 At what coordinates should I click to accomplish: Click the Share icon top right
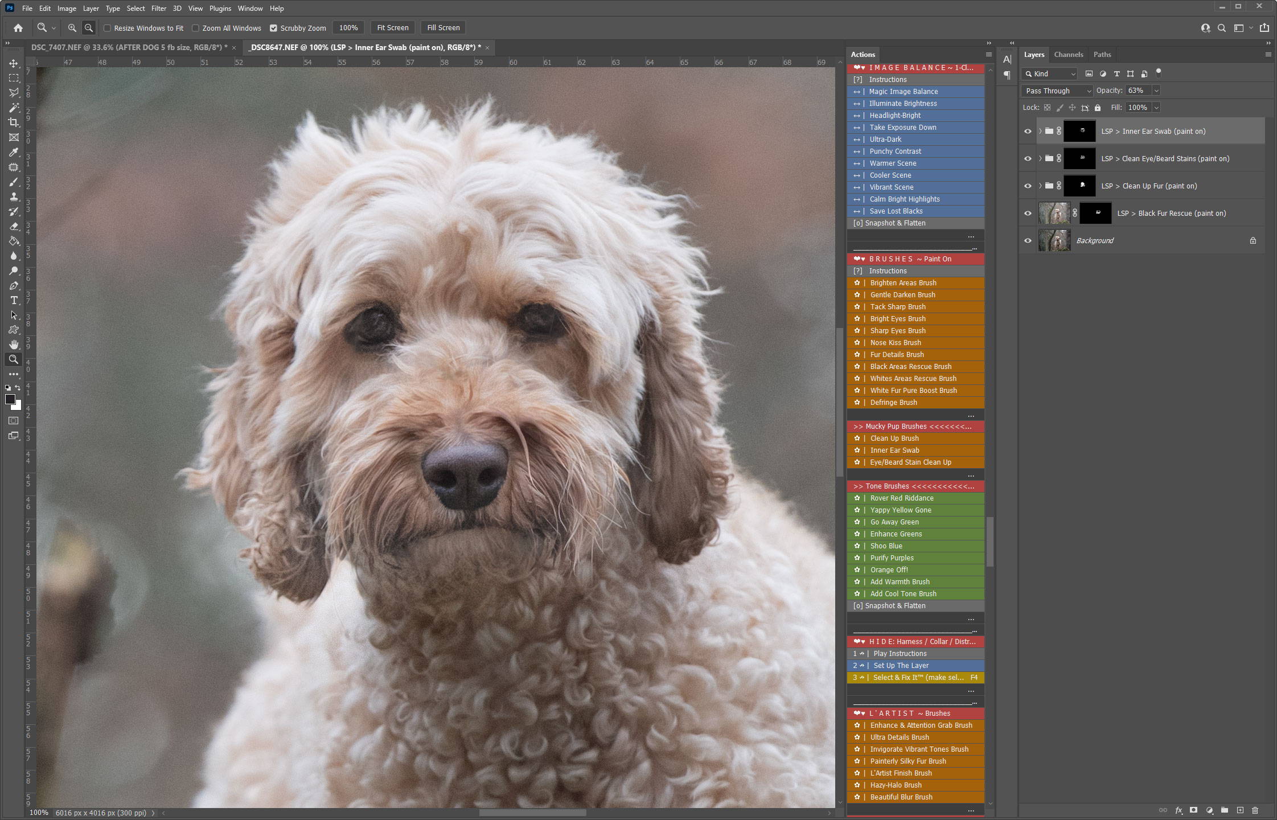point(1264,28)
